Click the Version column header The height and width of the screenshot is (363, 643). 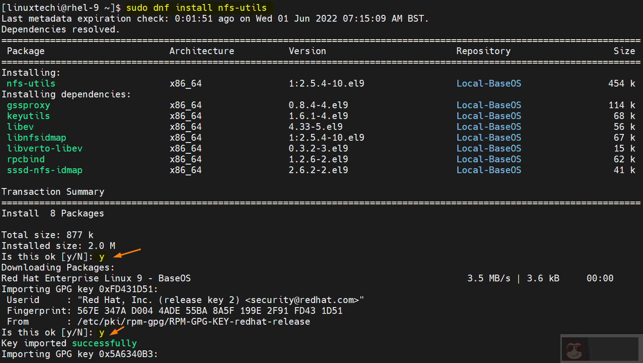point(308,51)
